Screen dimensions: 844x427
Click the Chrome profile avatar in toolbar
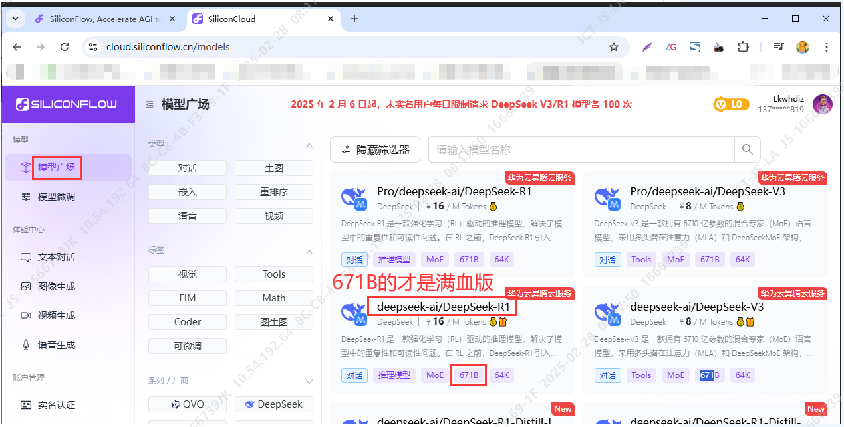point(803,47)
